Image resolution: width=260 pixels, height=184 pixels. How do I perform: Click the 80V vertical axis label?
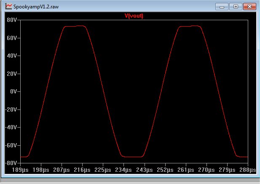tap(12, 20)
